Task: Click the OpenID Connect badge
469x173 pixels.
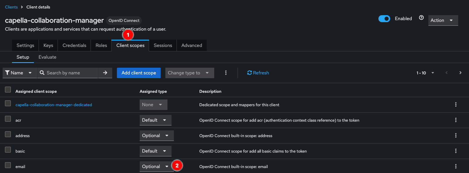Action: point(124,20)
